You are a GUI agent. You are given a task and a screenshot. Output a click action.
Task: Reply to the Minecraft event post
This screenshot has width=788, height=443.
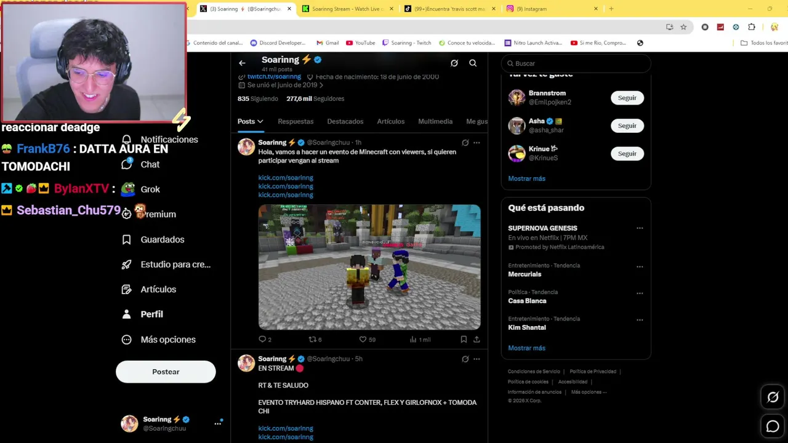[265, 340]
